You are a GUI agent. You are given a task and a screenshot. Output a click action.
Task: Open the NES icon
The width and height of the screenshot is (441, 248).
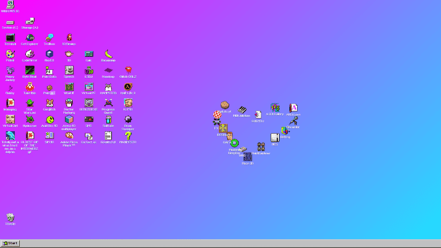(275, 137)
